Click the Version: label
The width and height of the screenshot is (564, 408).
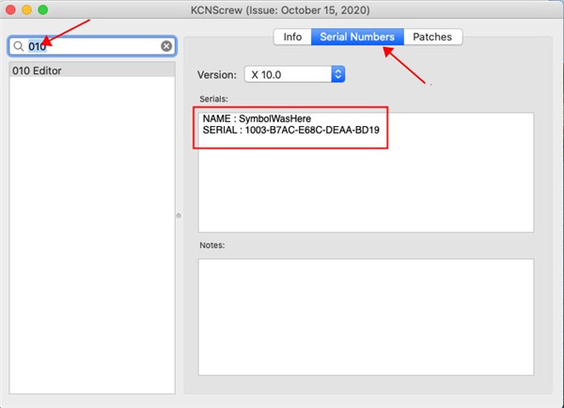[x=217, y=75]
